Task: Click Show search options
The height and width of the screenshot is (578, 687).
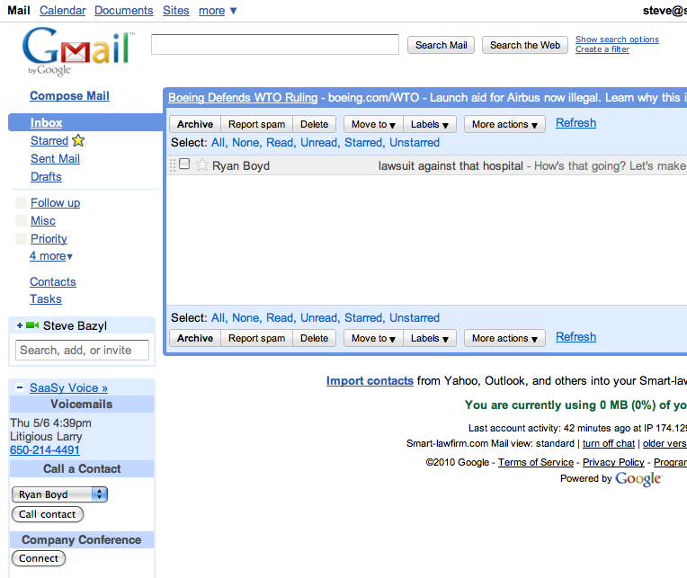Action: [617, 40]
